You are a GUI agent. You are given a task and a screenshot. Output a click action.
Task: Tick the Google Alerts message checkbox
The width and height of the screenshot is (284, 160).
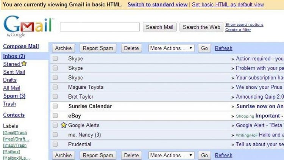coord(55,125)
